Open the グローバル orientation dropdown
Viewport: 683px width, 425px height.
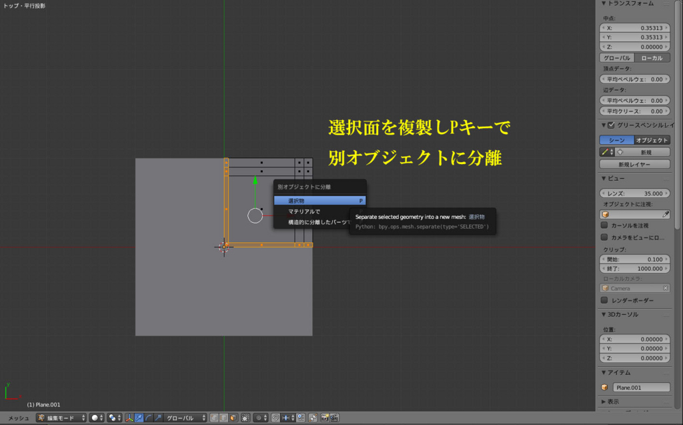click(x=185, y=418)
